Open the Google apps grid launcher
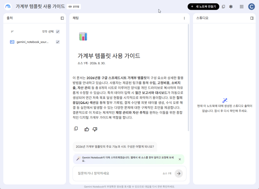 [x=242, y=7]
